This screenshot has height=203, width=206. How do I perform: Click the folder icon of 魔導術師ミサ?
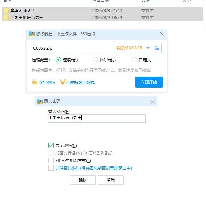6,10
